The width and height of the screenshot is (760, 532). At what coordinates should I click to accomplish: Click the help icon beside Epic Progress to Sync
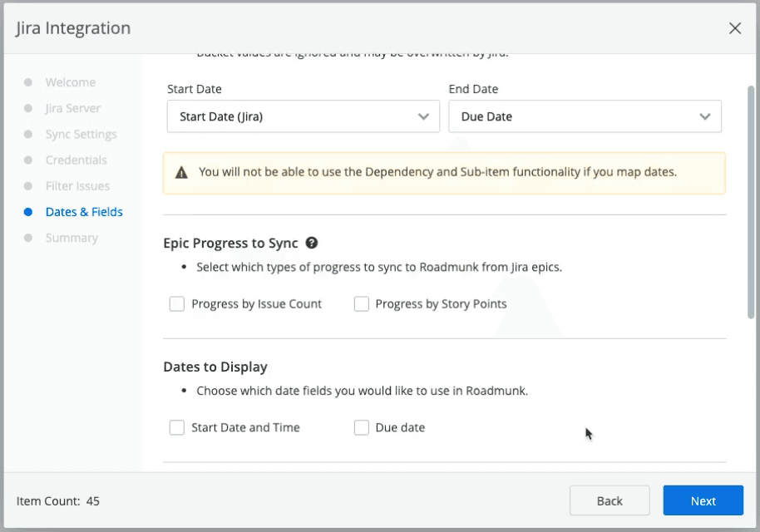(312, 243)
